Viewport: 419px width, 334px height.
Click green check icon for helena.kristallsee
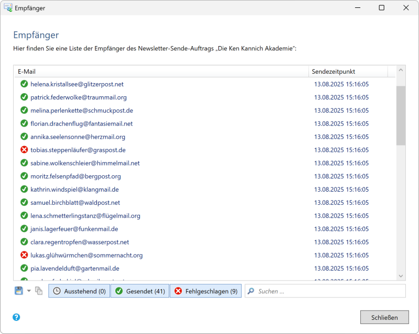point(24,84)
